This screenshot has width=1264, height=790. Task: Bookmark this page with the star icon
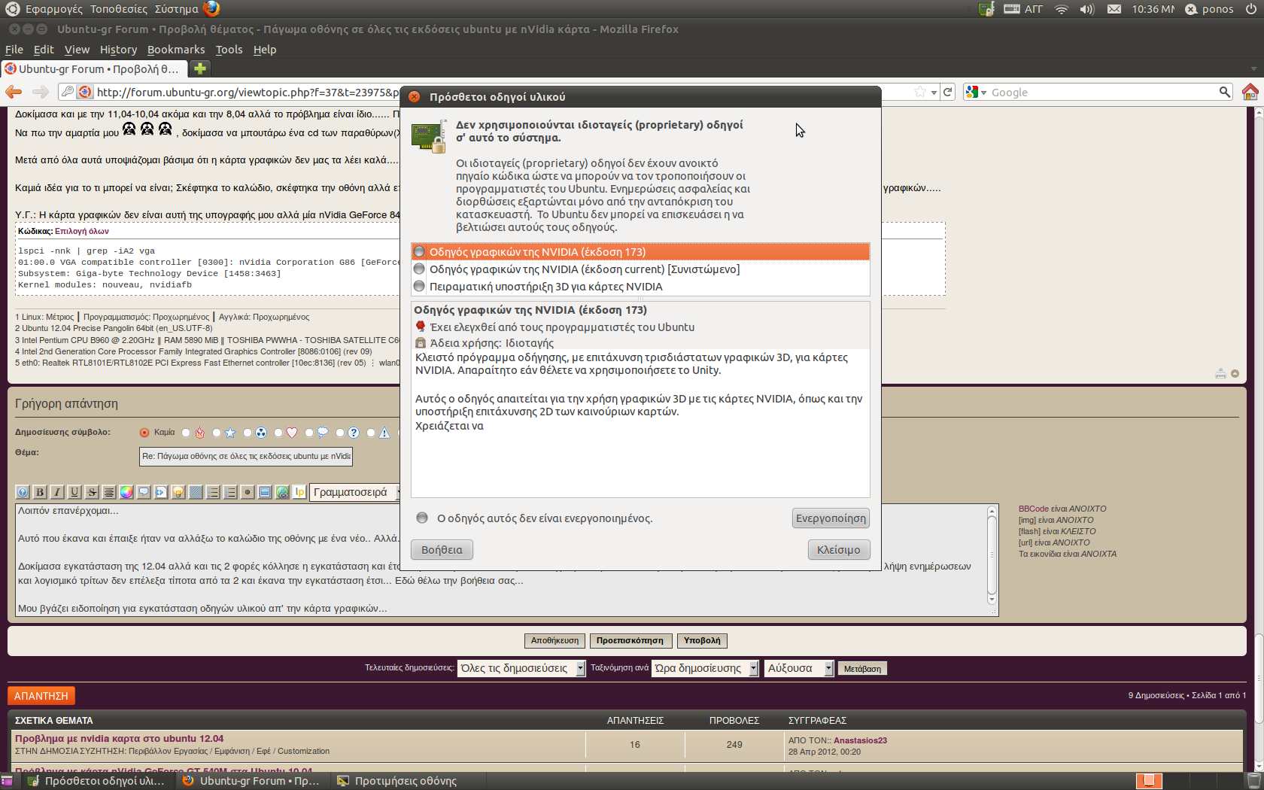tap(920, 92)
